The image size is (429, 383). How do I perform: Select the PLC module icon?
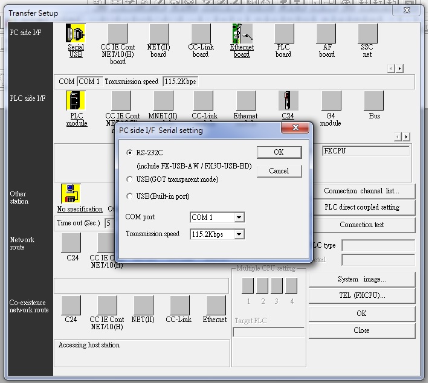pyautogui.click(x=76, y=101)
